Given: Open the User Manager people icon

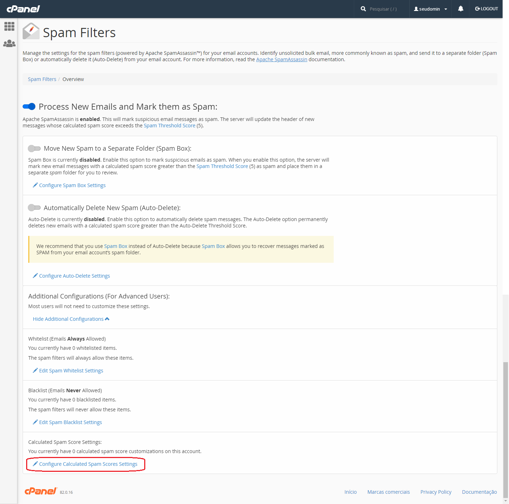Looking at the screenshot, I should click(9, 44).
